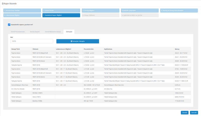Screen dimensions: 201x116
Task: Open step 3 Sondaj Bilgileri
Action: (100, 11)
